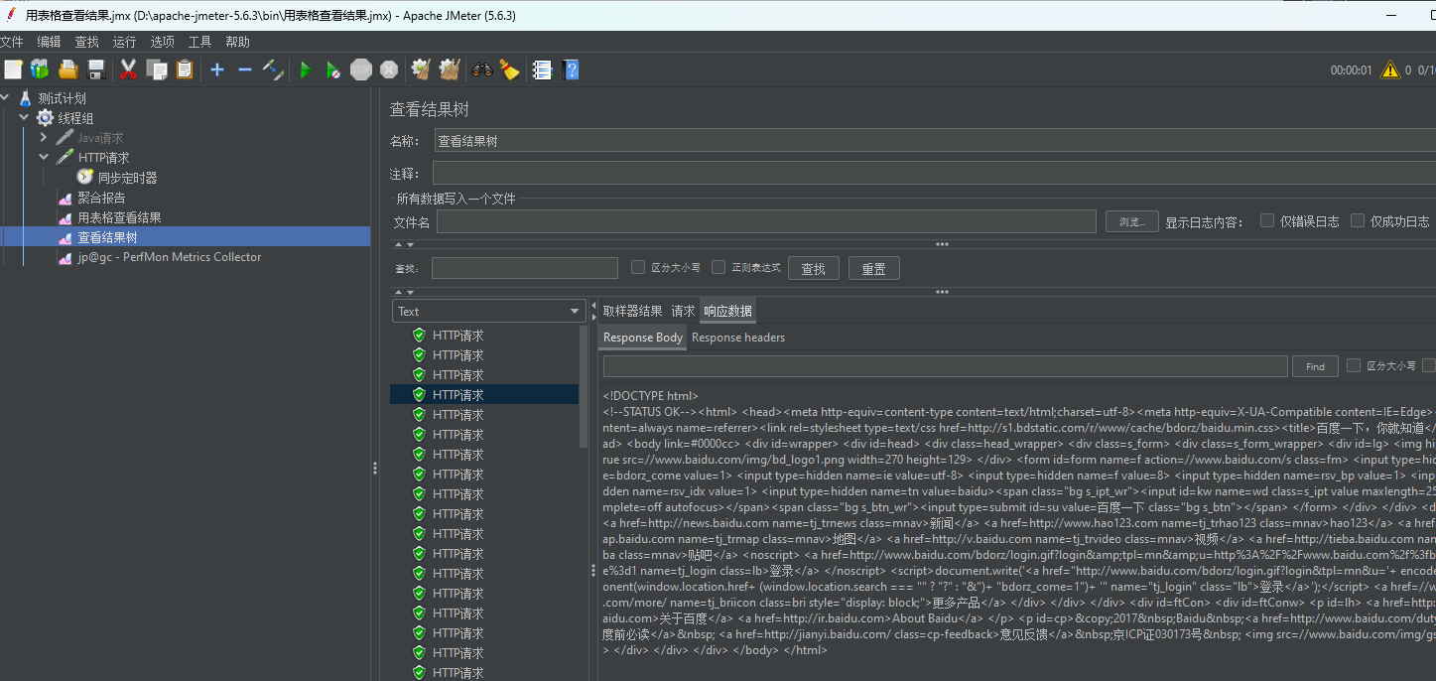Focus the response Find text field
This screenshot has width=1436, height=681.
point(946,366)
